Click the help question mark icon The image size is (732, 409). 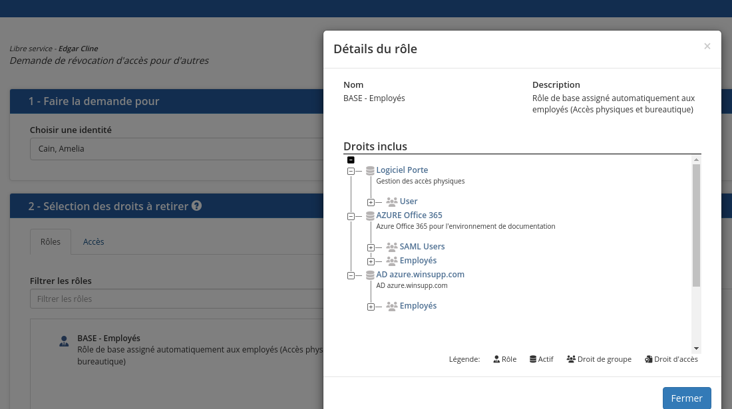click(x=196, y=205)
